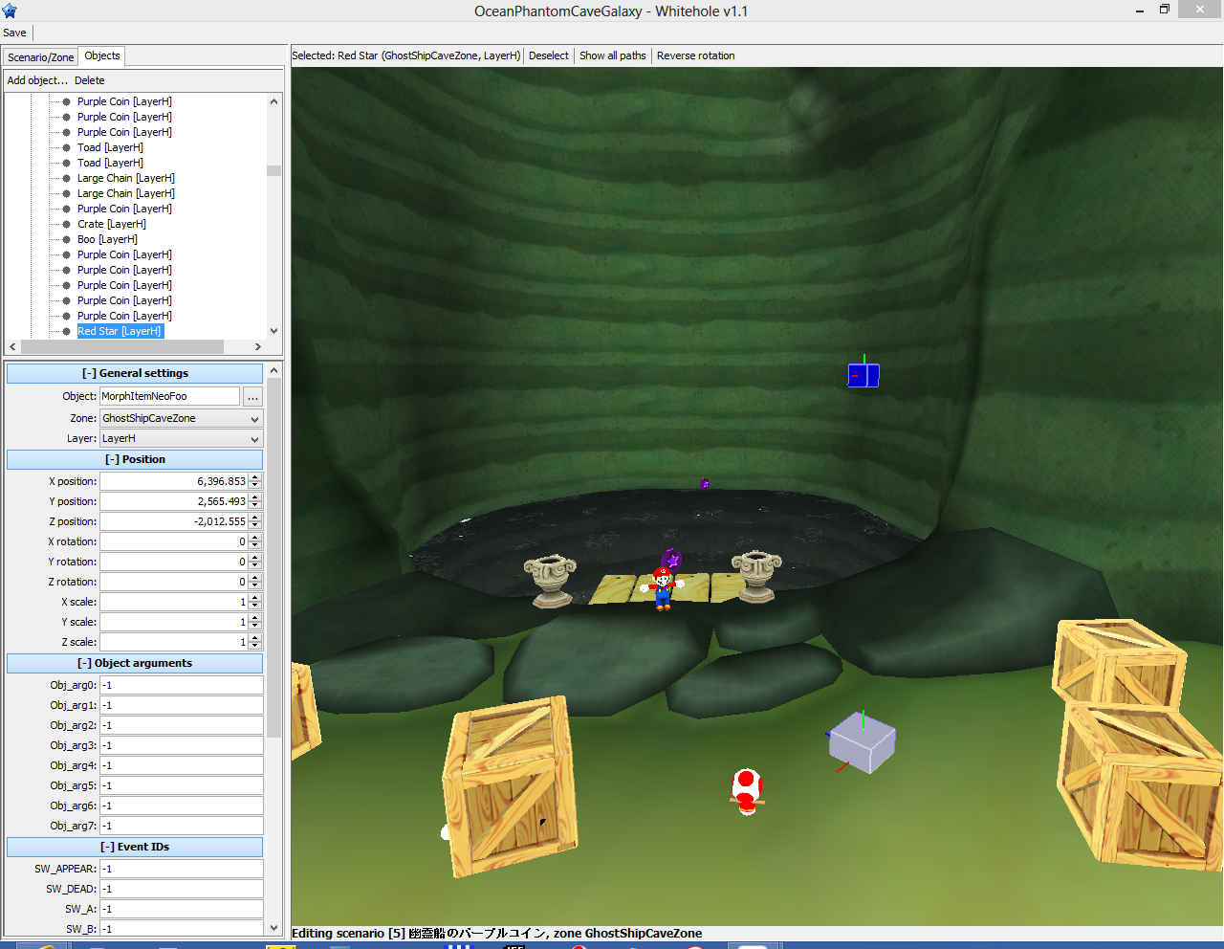Click the bullet icon beside Boo [LayerH]
The width and height of the screenshot is (1224, 949).
(x=66, y=239)
